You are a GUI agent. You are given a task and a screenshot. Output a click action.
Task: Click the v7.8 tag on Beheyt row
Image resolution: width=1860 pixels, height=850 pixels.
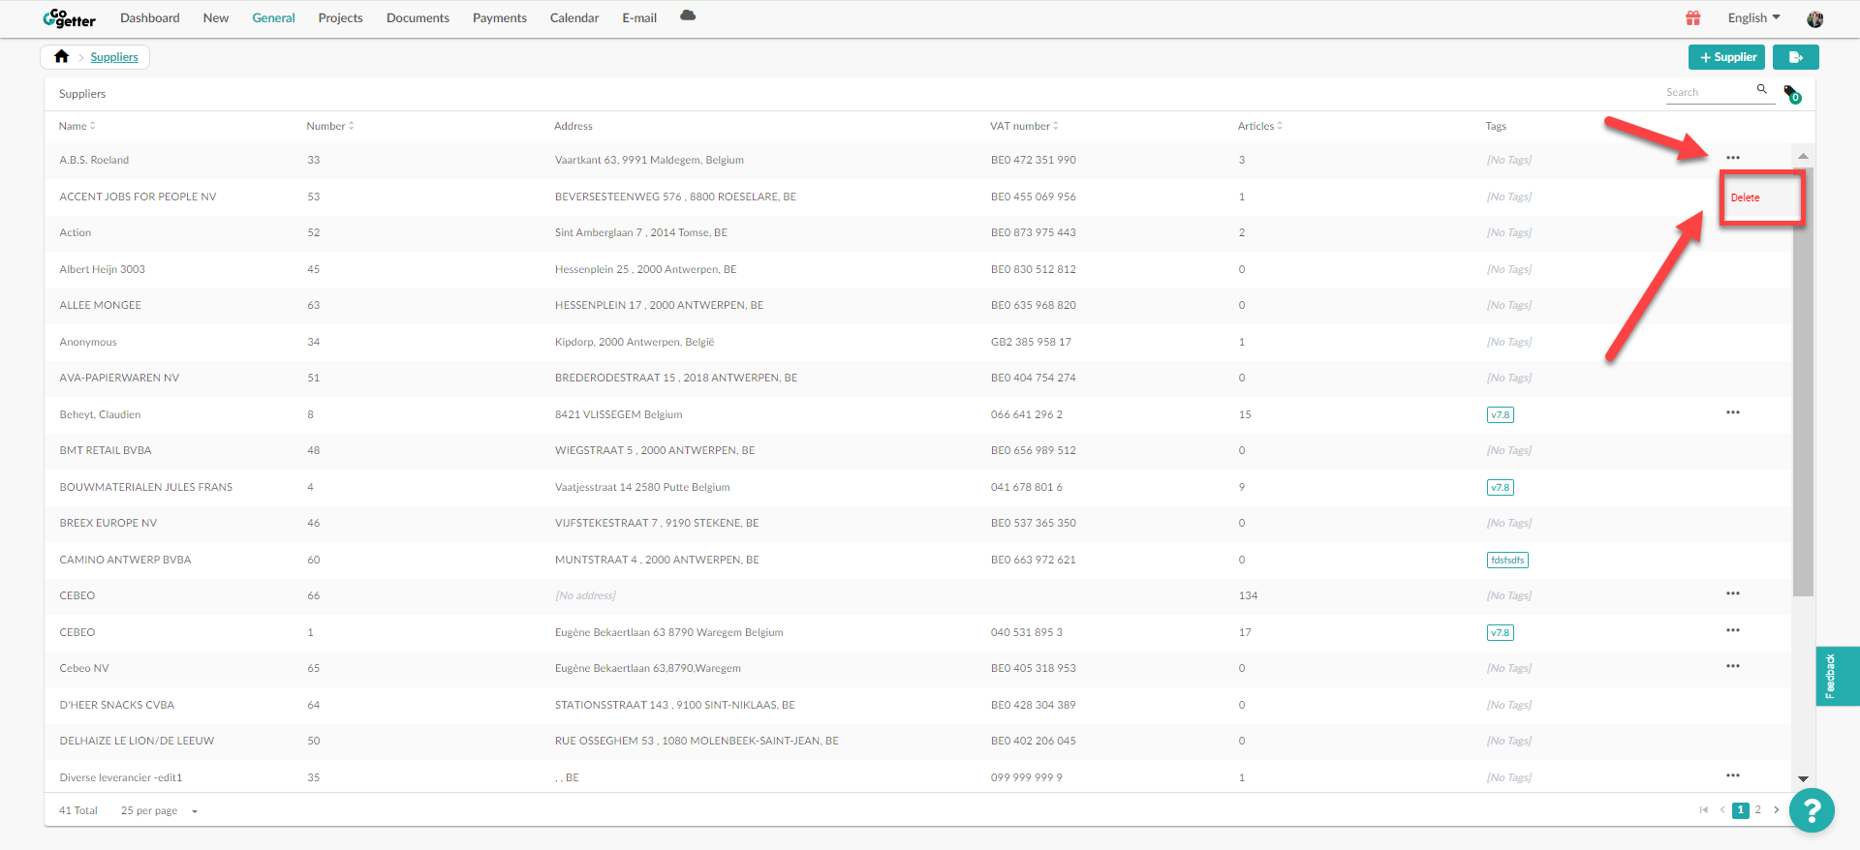click(x=1501, y=414)
